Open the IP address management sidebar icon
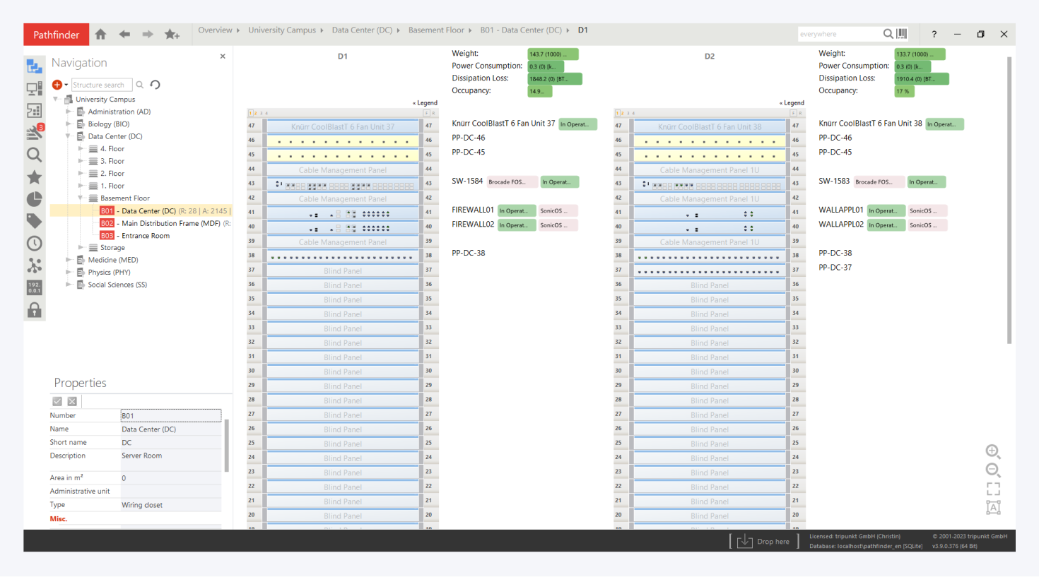The height and width of the screenshot is (577, 1039). click(x=34, y=287)
